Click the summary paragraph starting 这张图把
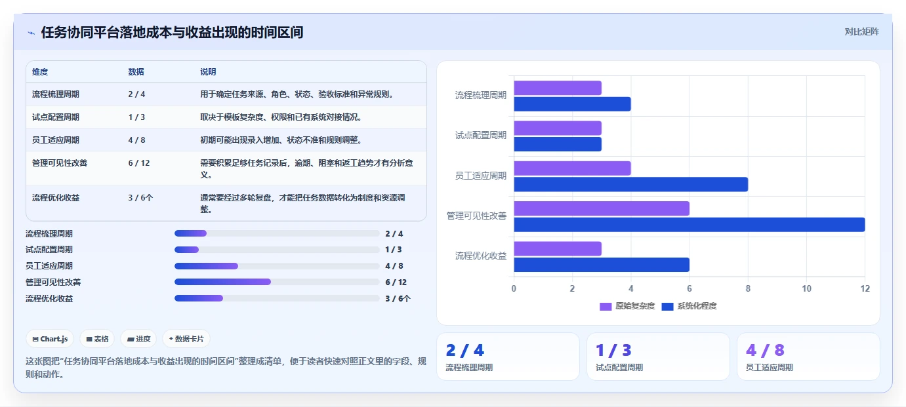 tap(226, 368)
